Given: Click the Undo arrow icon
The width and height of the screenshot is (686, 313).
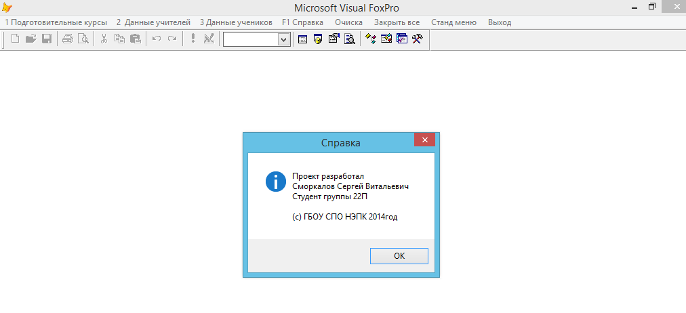Looking at the screenshot, I should coord(156,39).
